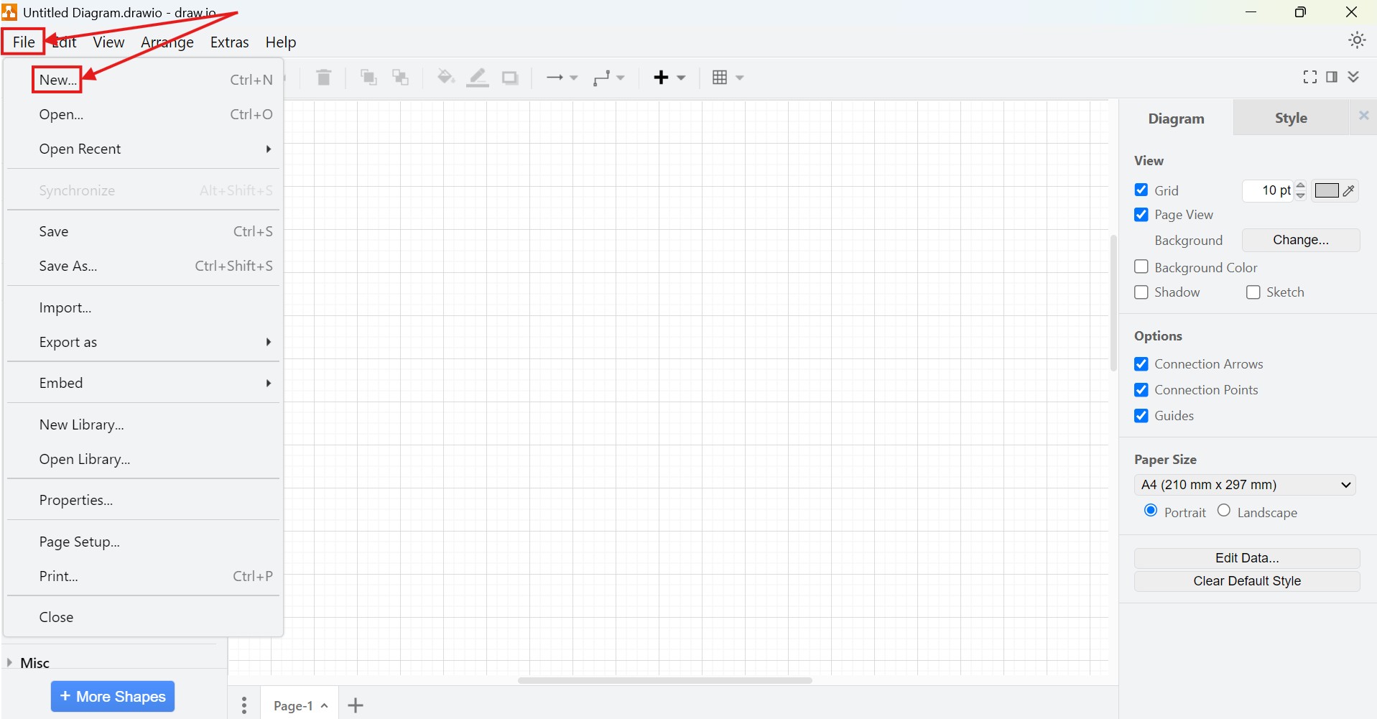Toggle the light/dark appearance sun icon

click(x=1356, y=40)
